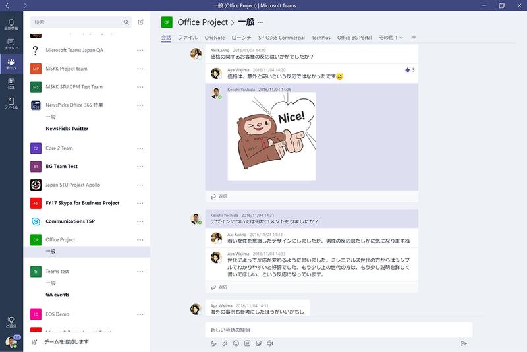Open your profile avatar at bottom left
This screenshot has height=352, width=527.
click(x=11, y=342)
